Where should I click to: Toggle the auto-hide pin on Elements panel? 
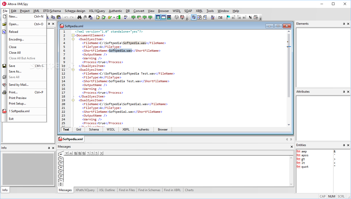tap(344, 24)
